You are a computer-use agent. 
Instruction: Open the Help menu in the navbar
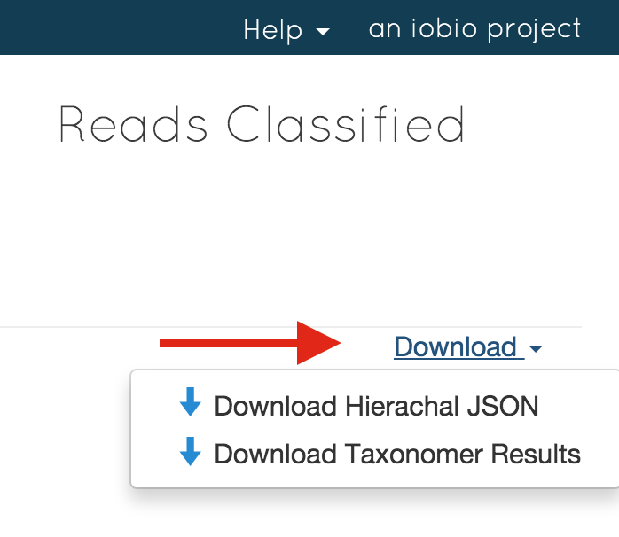click(286, 30)
